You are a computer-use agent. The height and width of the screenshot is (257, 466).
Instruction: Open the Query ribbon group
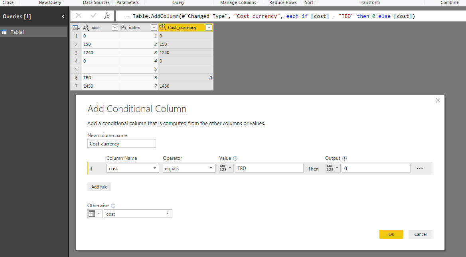(x=178, y=2)
